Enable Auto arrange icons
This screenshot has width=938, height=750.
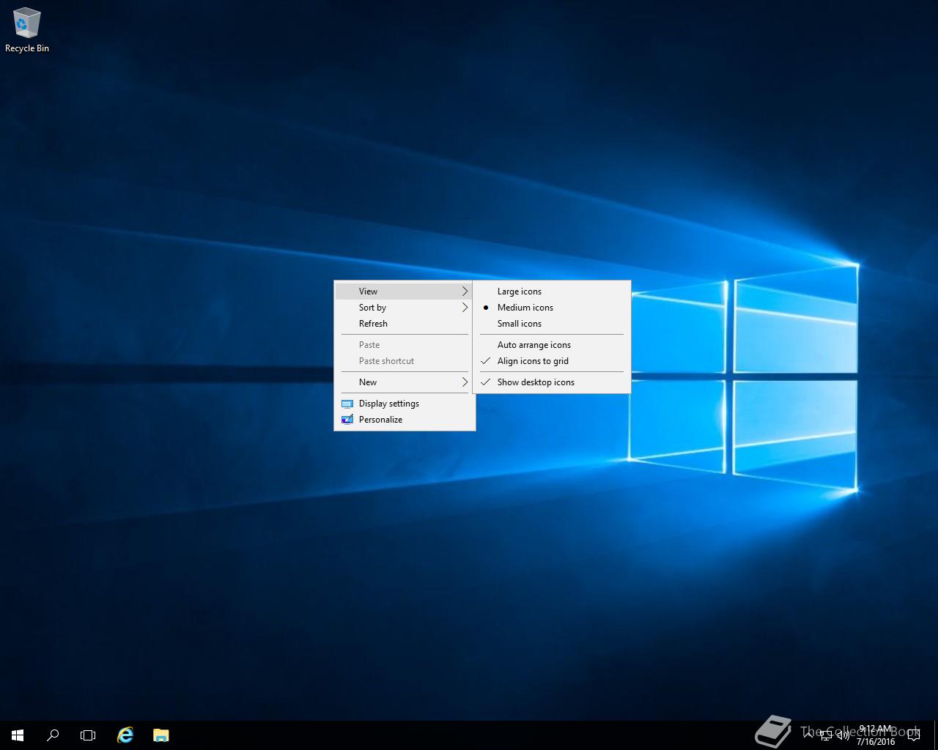[x=552, y=345]
